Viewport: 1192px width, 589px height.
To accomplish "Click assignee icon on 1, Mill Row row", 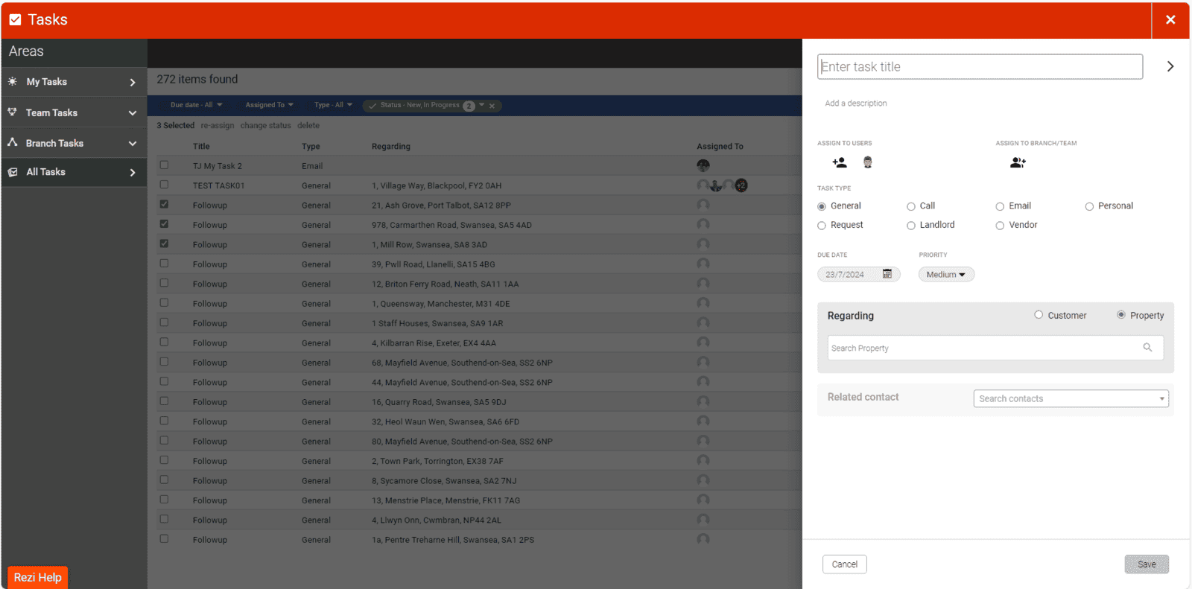I will pos(703,244).
